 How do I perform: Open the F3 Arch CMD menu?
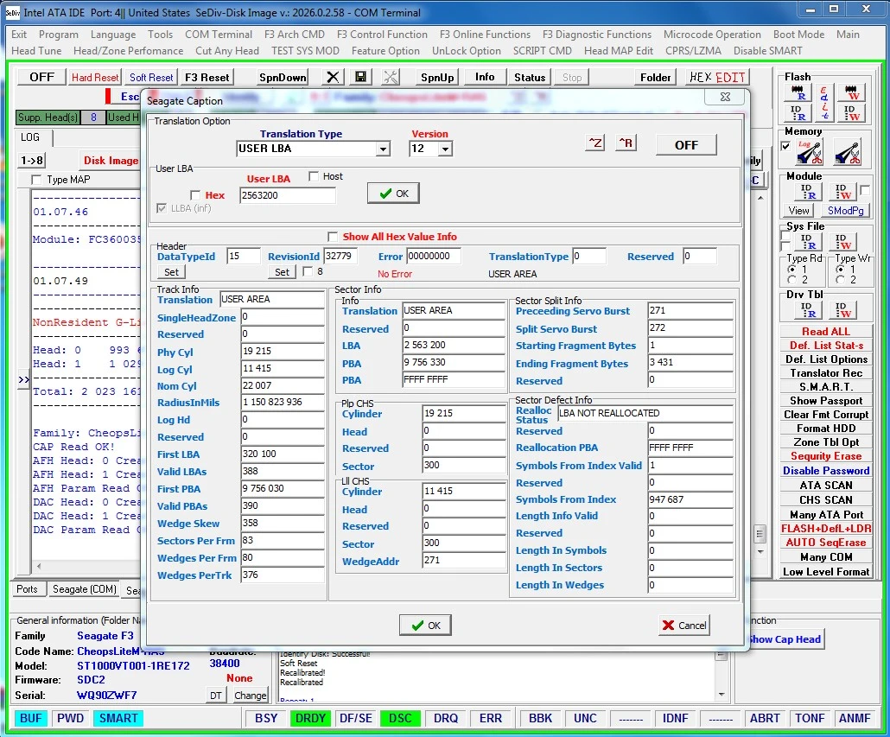point(294,35)
